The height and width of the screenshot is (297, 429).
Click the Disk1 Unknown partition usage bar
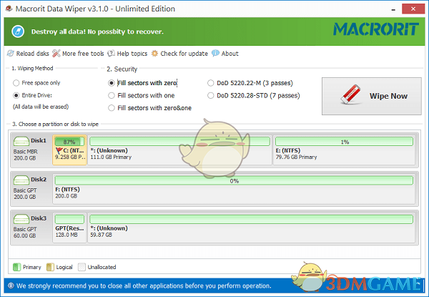(179, 142)
